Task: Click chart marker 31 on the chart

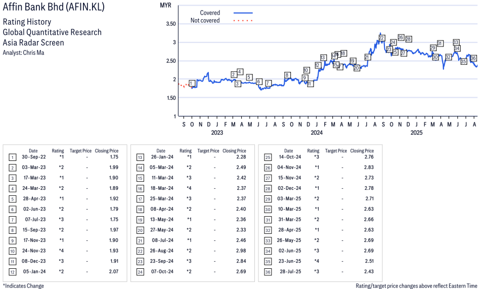Action: pos(440,44)
